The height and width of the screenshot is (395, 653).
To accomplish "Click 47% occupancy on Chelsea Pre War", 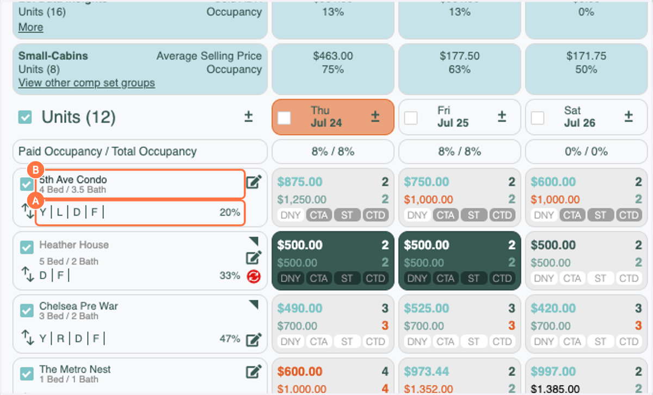I will (230, 339).
